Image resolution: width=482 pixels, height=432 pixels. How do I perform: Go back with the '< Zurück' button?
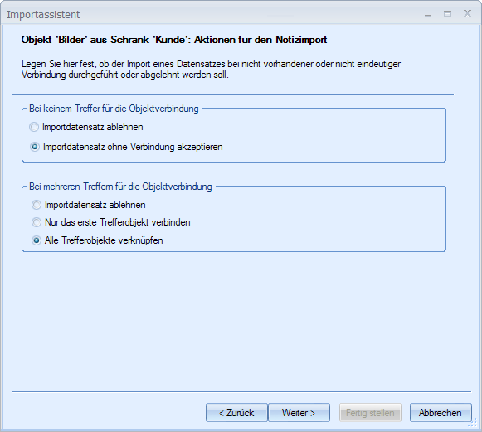pos(236,413)
